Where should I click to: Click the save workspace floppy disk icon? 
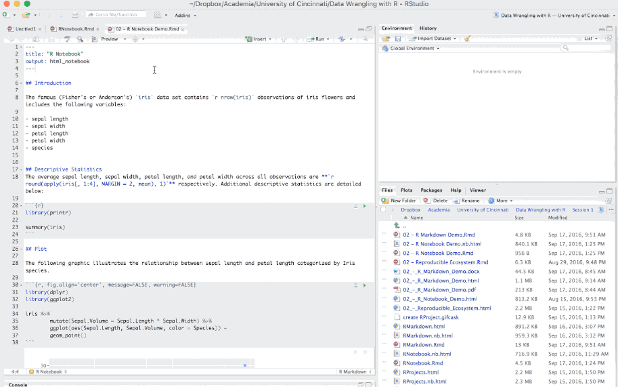[x=398, y=38]
